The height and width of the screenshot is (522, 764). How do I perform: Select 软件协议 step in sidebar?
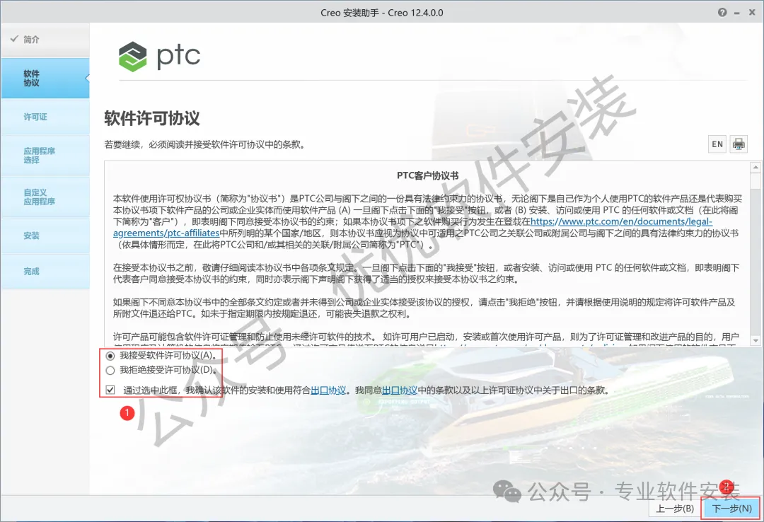[x=45, y=78]
